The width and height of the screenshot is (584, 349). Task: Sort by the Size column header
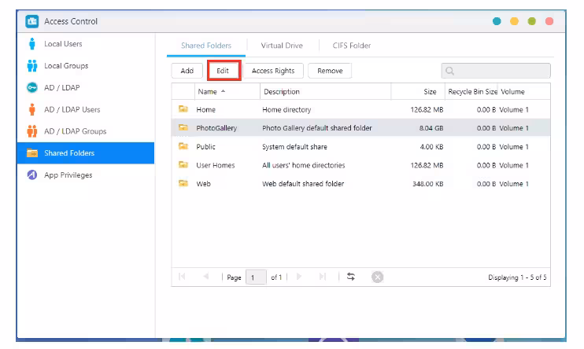coord(418,91)
